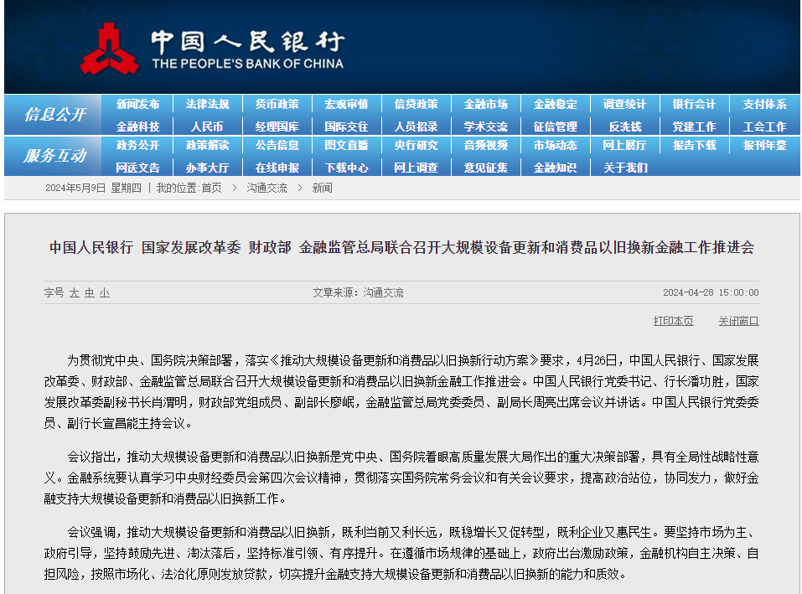802x594 pixels.
Task: Click the date 2024年5月9日 星期四
Action: coord(93,189)
